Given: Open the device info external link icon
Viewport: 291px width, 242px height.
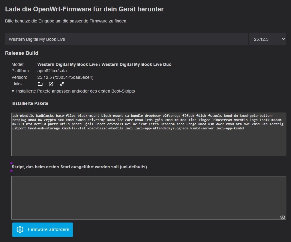Looking at the screenshot, I should click(51, 84).
